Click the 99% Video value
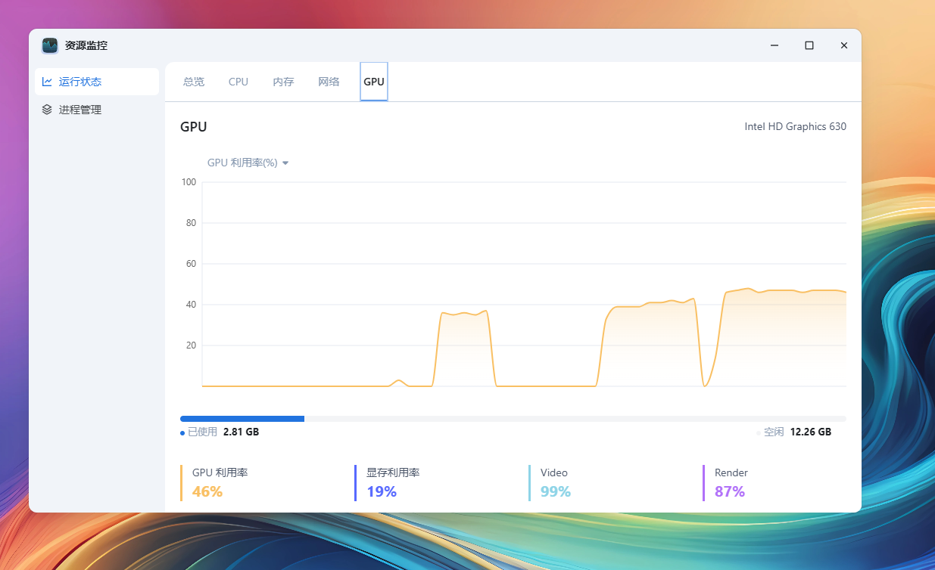Image resolution: width=935 pixels, height=570 pixels. [556, 491]
